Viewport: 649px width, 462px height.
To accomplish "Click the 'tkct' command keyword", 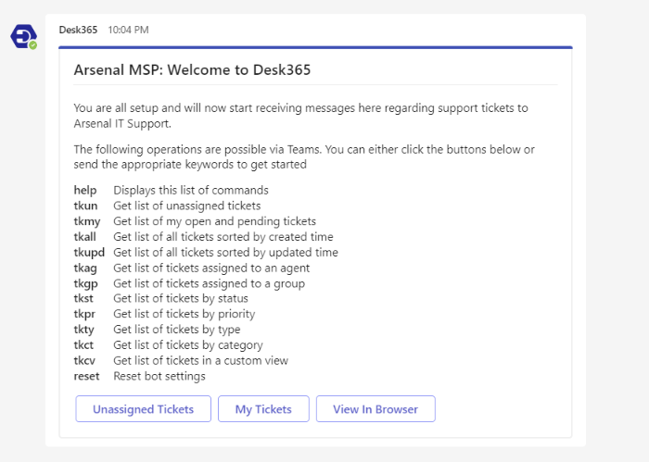I will pyautogui.click(x=83, y=345).
